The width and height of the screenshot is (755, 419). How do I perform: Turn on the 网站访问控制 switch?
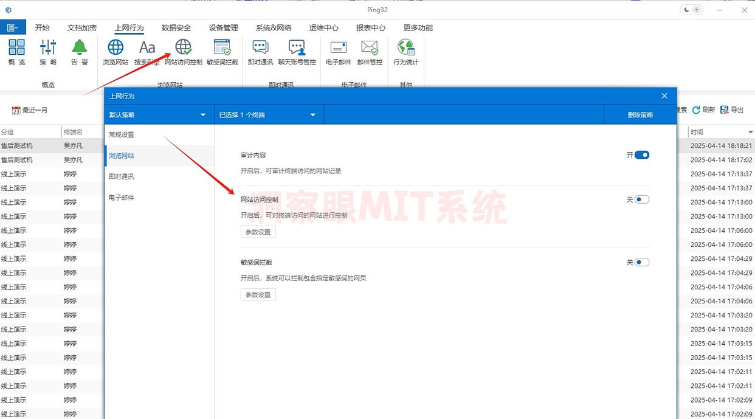pos(642,199)
